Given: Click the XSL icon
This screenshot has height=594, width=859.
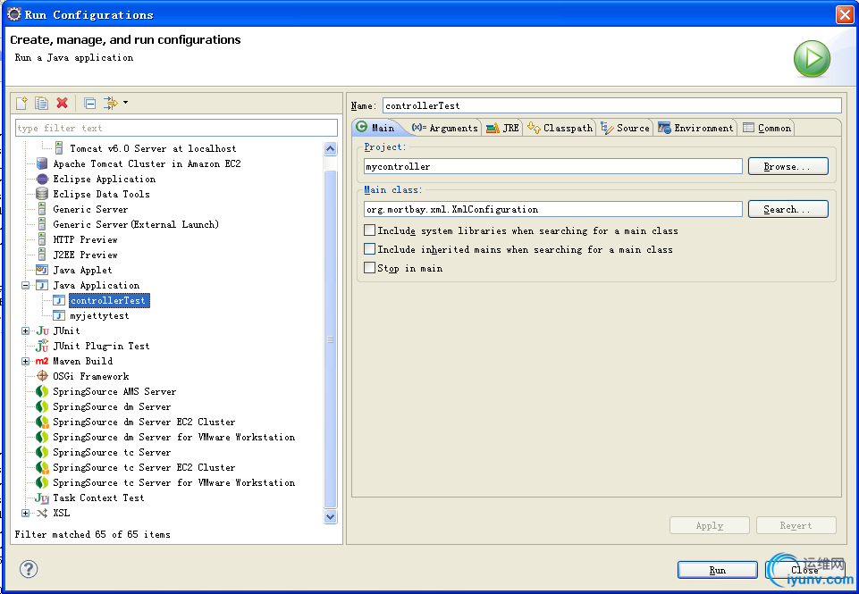Looking at the screenshot, I should (42, 513).
